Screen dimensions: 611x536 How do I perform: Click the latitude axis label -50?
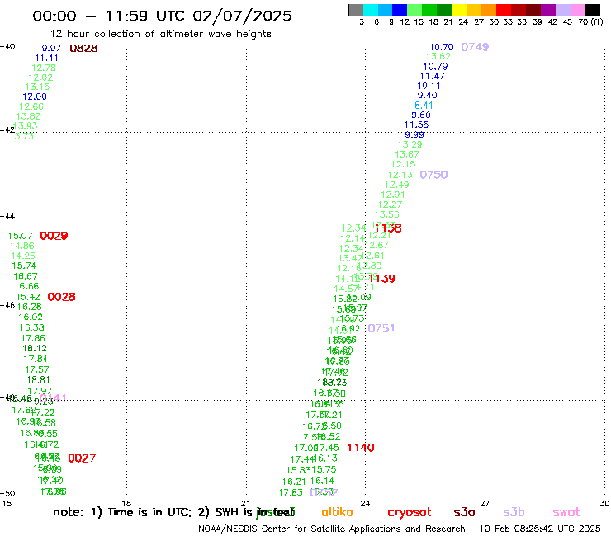[x=7, y=494]
